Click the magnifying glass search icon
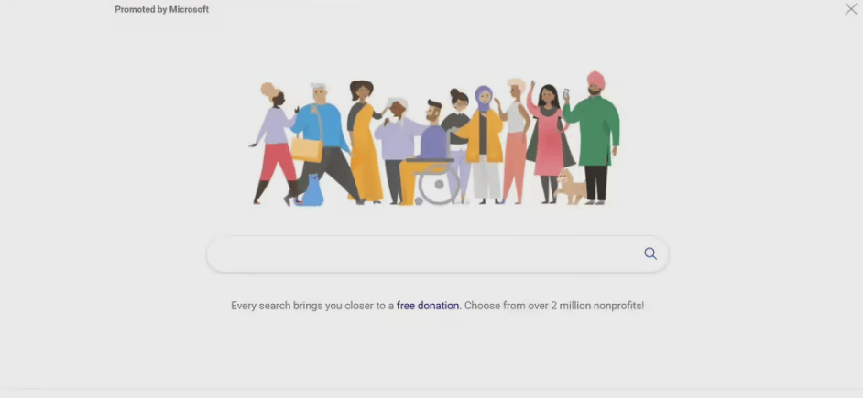The image size is (863, 398). [650, 253]
